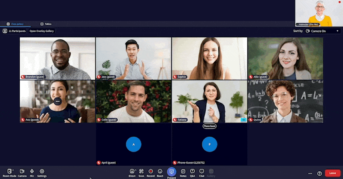Open the Chat panel
The image size is (343, 179).
pyautogui.click(x=202, y=171)
